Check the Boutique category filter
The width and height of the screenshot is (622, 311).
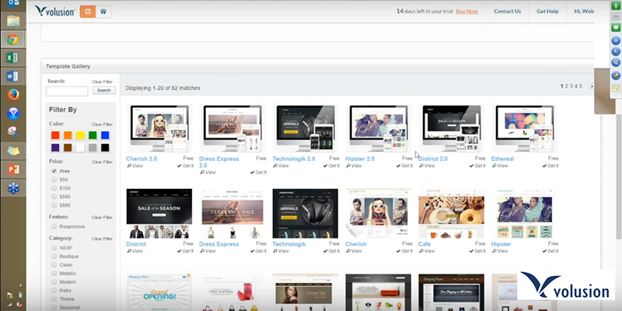click(54, 256)
